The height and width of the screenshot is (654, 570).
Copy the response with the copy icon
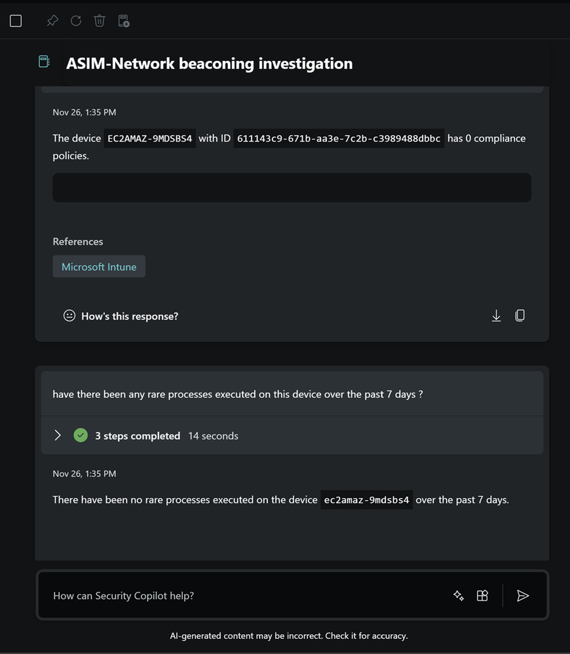[x=520, y=316]
